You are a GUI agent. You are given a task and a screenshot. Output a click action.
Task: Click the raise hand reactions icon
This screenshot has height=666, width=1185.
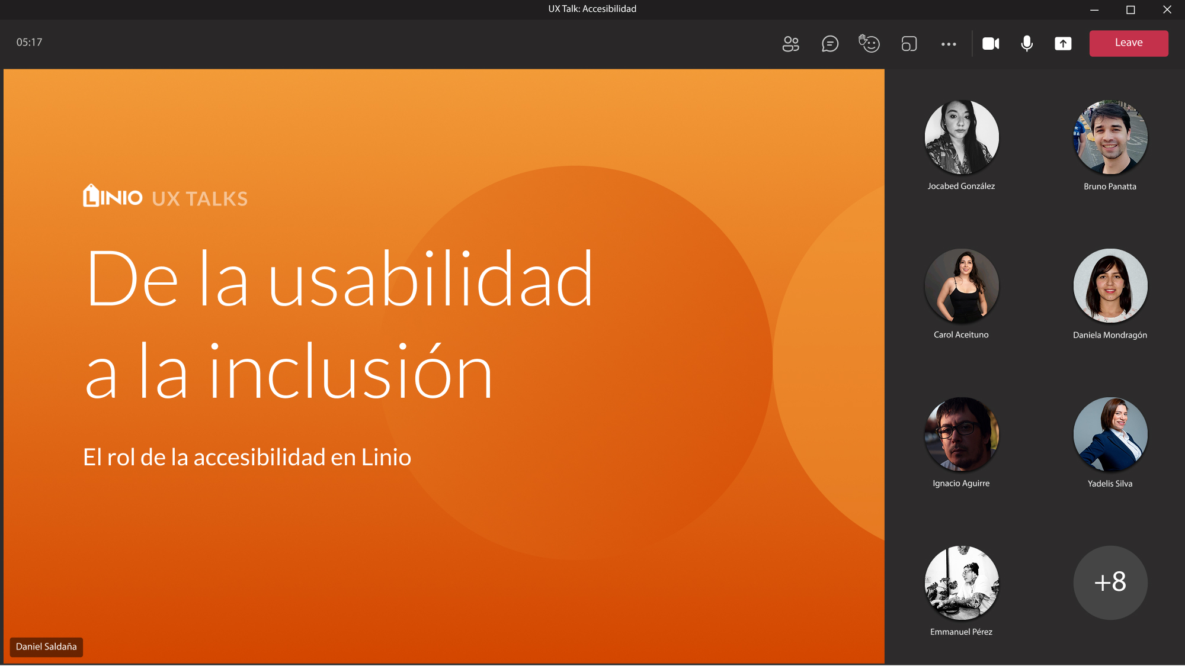(869, 44)
